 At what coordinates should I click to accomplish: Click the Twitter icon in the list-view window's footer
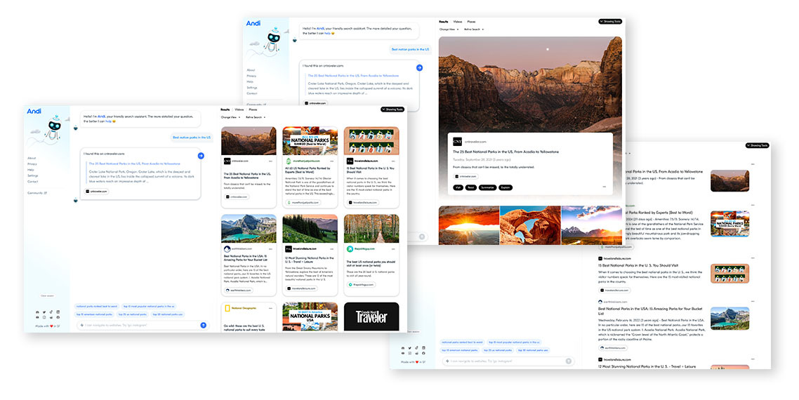409,347
